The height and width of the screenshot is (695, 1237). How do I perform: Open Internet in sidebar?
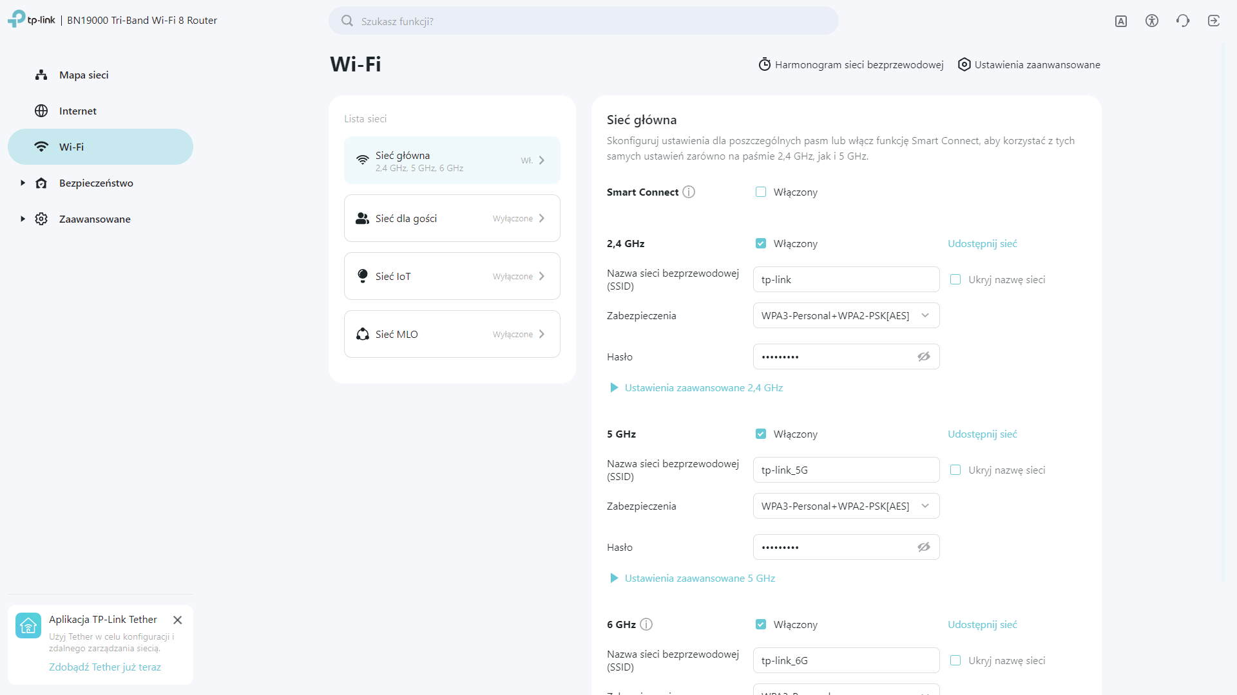point(101,111)
